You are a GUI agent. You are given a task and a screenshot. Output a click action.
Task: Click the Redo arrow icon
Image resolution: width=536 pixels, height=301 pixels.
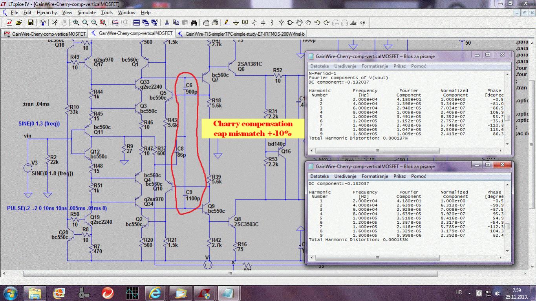coord(326,23)
